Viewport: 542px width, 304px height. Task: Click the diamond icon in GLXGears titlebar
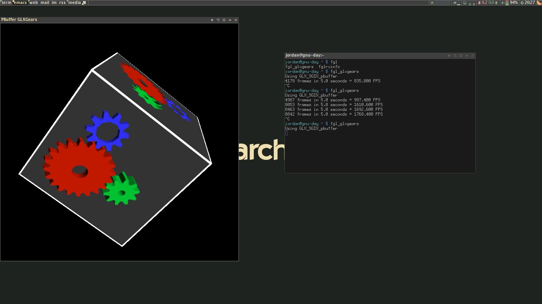click(x=212, y=20)
